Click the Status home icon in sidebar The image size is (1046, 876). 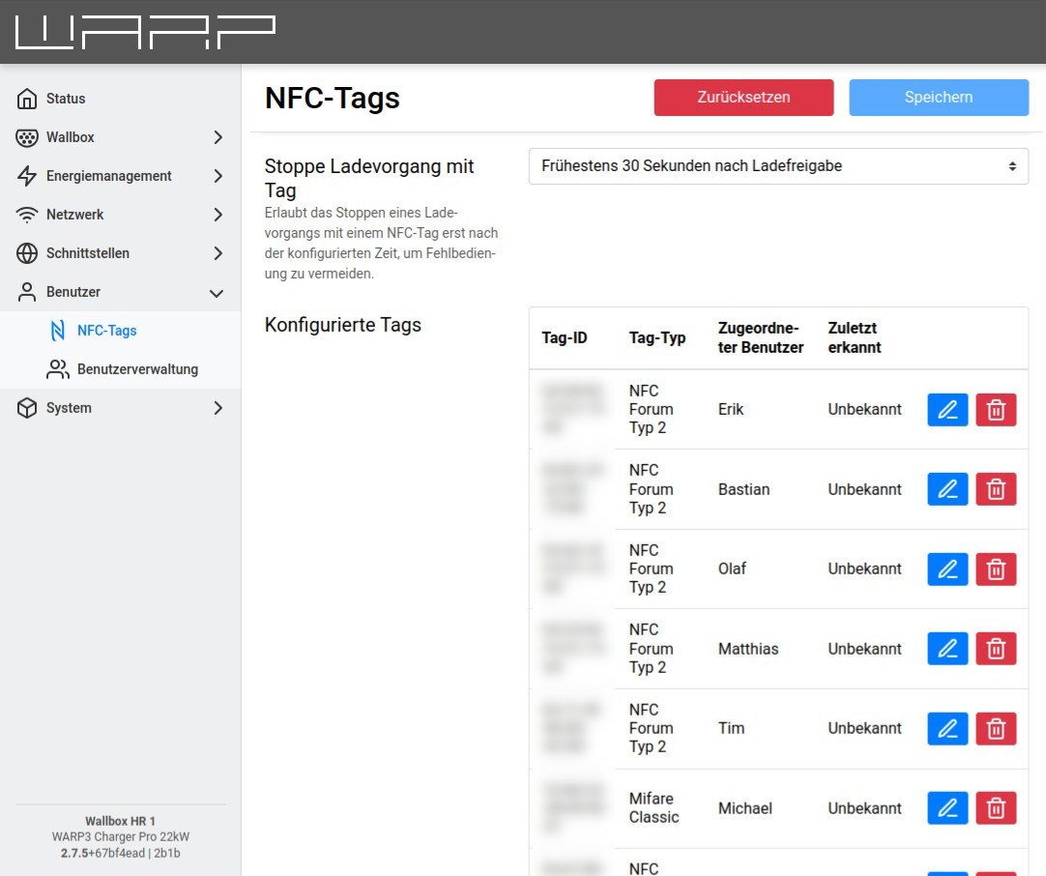tap(27, 99)
